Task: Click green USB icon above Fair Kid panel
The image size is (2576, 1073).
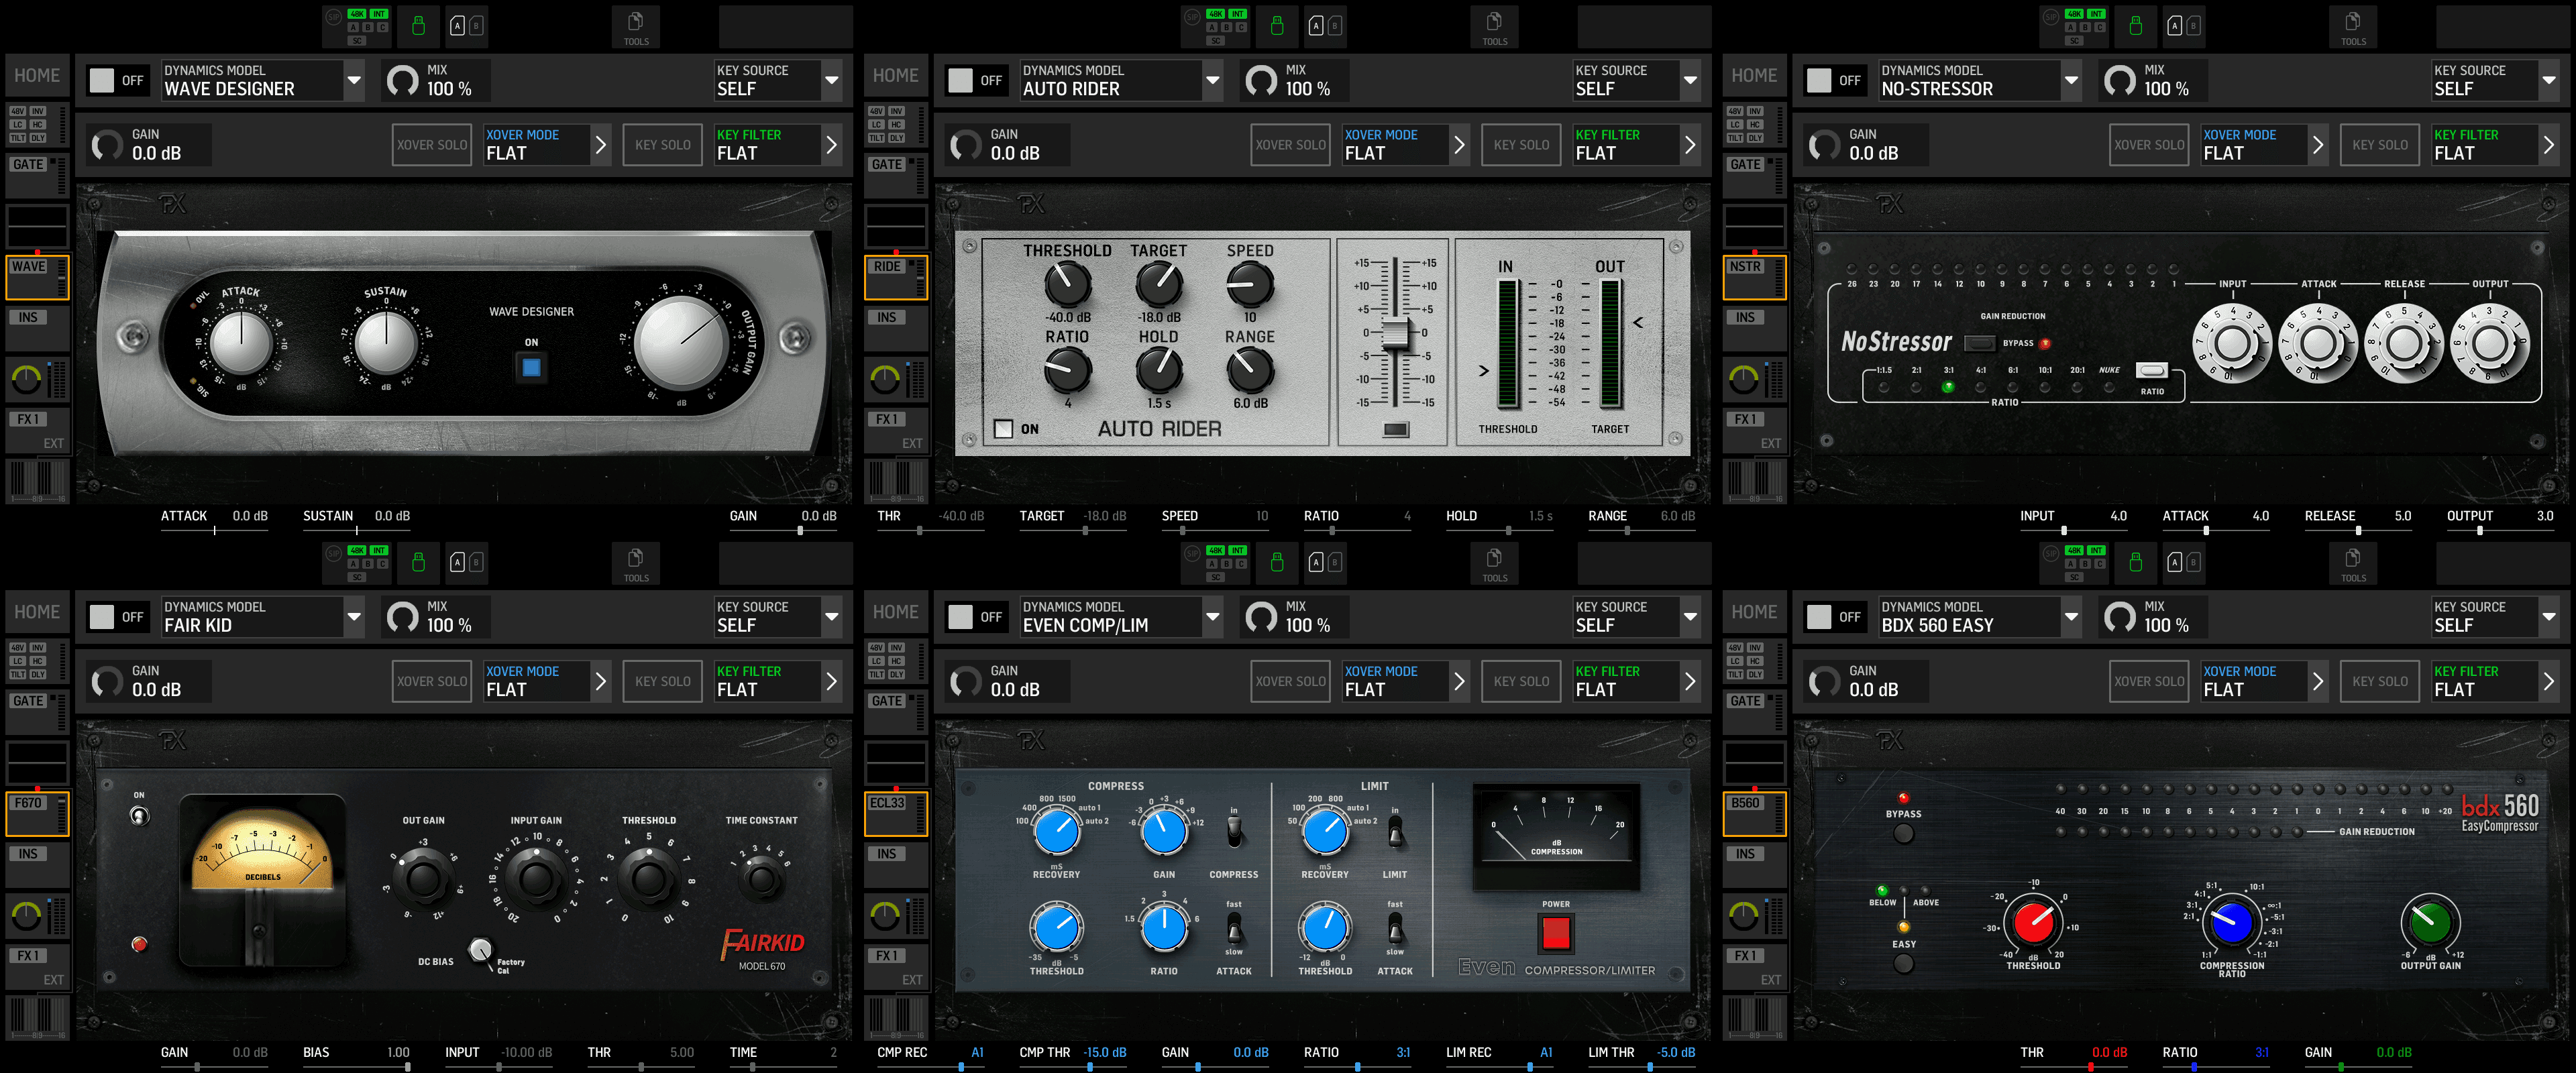Action: [x=418, y=562]
